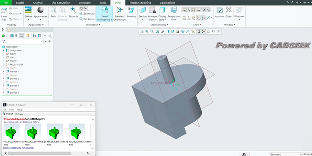Open tree filter settings icon
The image size is (312, 156).
coord(34,36)
